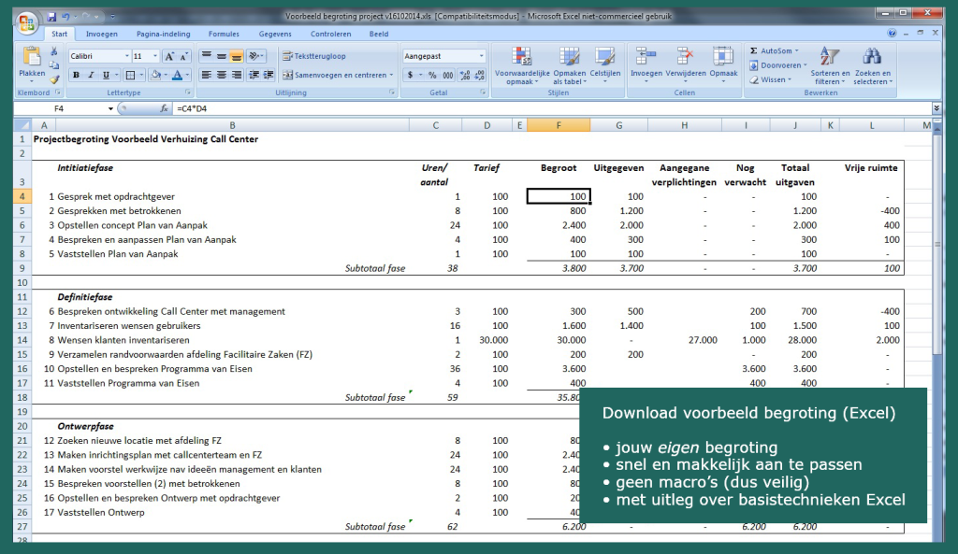This screenshot has width=958, height=554.
Task: Click the Decrease Decimal icon
Action: click(x=480, y=75)
